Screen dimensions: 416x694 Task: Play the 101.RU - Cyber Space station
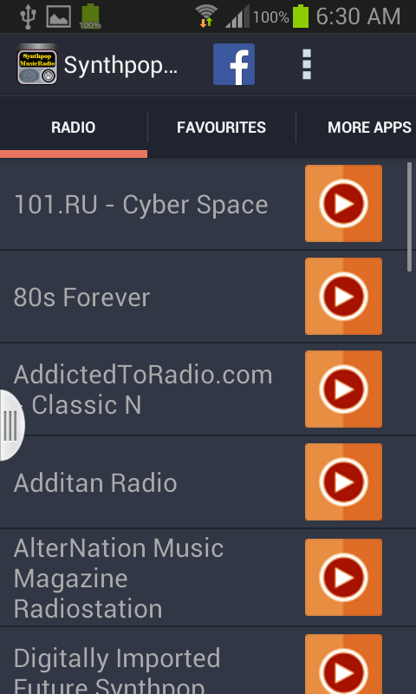pyautogui.click(x=343, y=204)
